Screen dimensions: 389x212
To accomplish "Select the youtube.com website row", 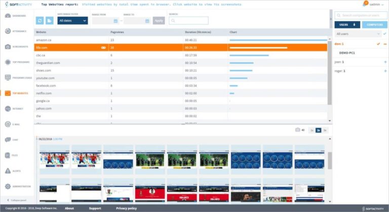I will (x=181, y=78).
